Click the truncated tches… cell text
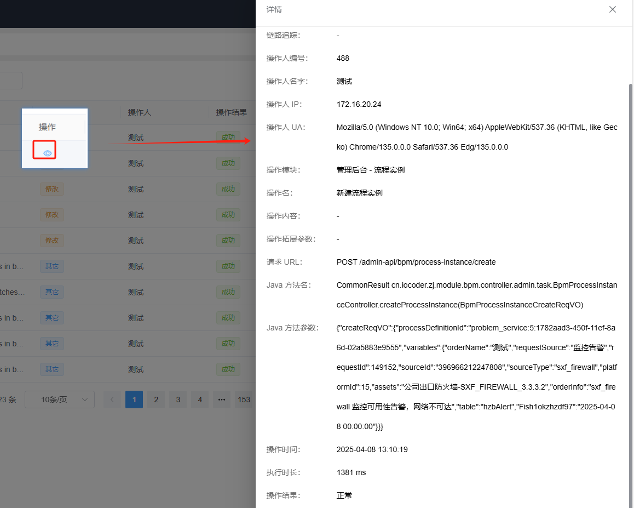Viewport: 634px width, 508px height. [12, 292]
